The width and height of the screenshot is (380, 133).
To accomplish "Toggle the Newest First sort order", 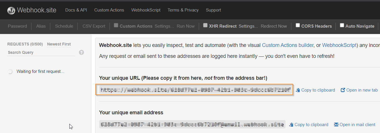I will click(59, 44).
